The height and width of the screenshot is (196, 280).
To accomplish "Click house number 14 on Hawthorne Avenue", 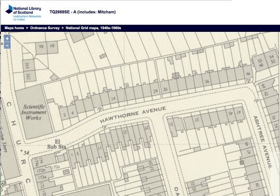I will tap(113, 98).
